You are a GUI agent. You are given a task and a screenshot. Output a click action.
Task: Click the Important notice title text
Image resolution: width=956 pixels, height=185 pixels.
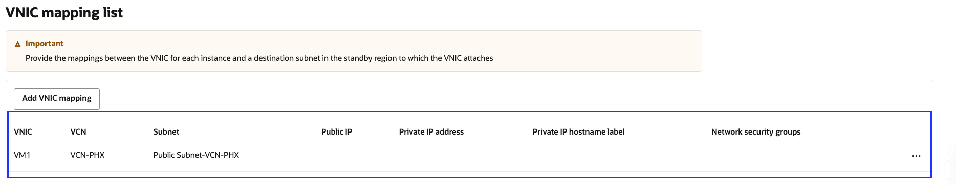(45, 44)
